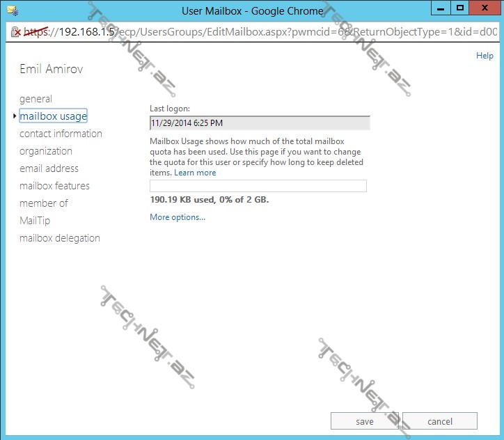Open the MailTip section

35,221
